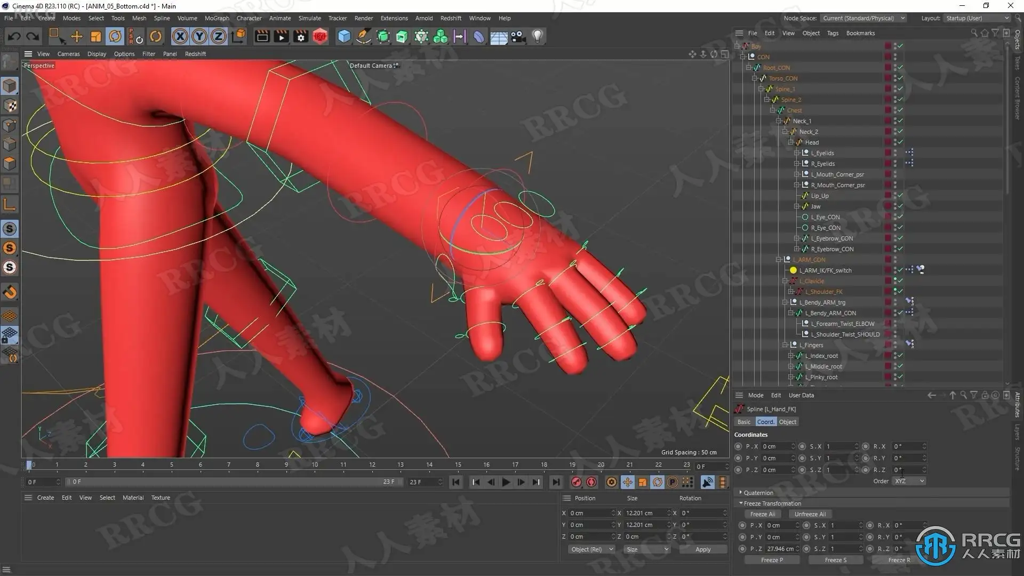The width and height of the screenshot is (1024, 576).
Task: Toggle the X-axis lock
Action: [180, 36]
